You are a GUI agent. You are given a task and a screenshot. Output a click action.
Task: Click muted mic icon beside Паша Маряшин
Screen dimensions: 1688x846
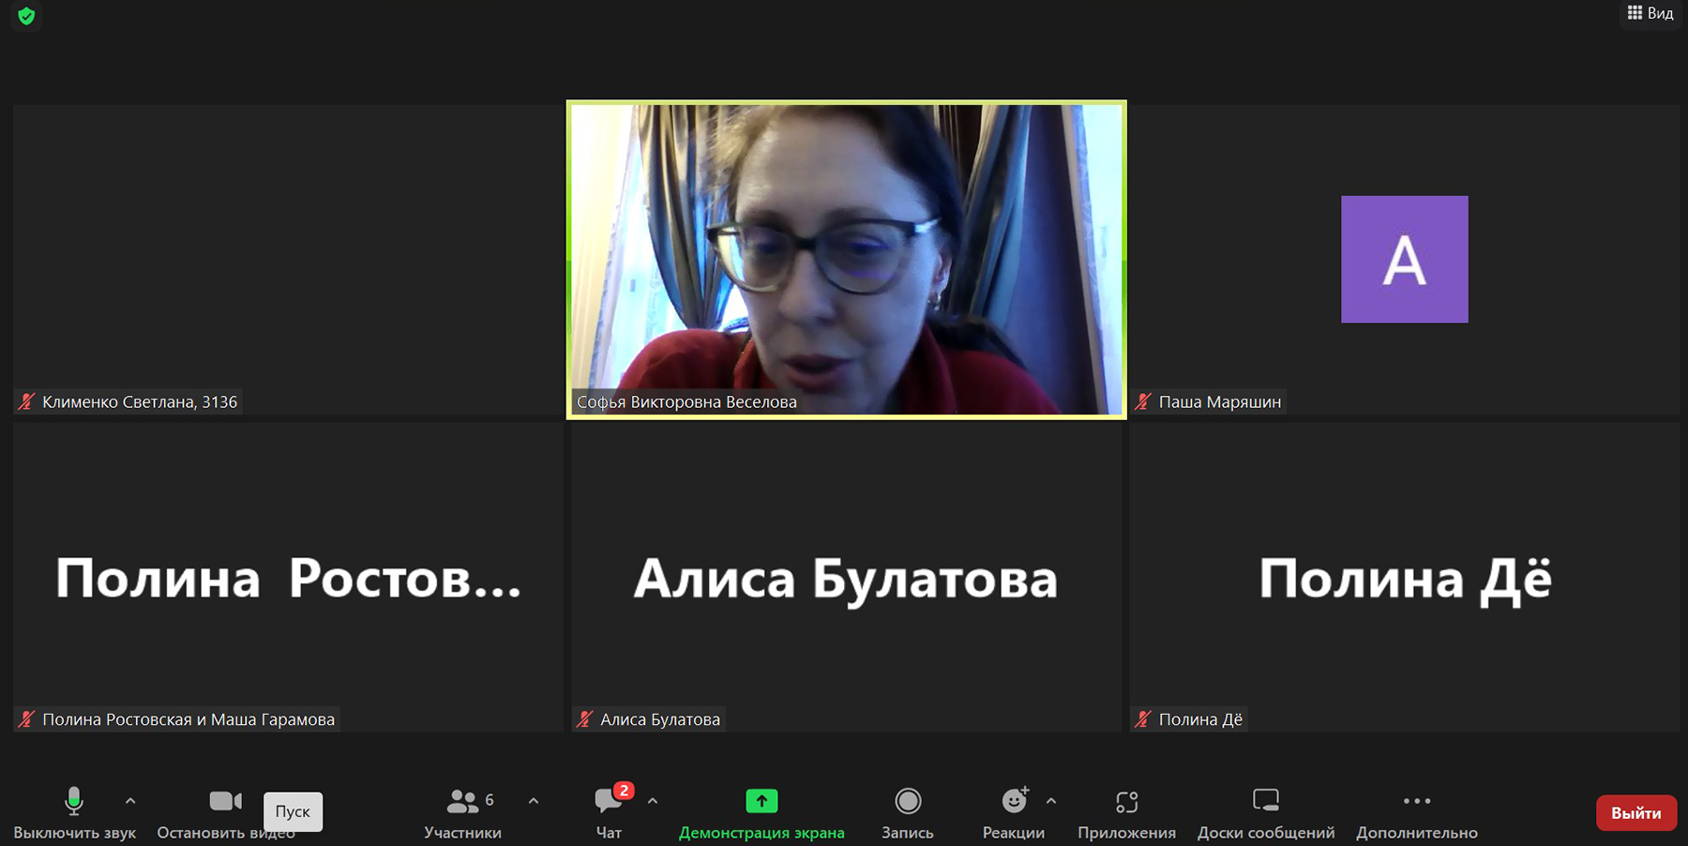coord(1143,401)
